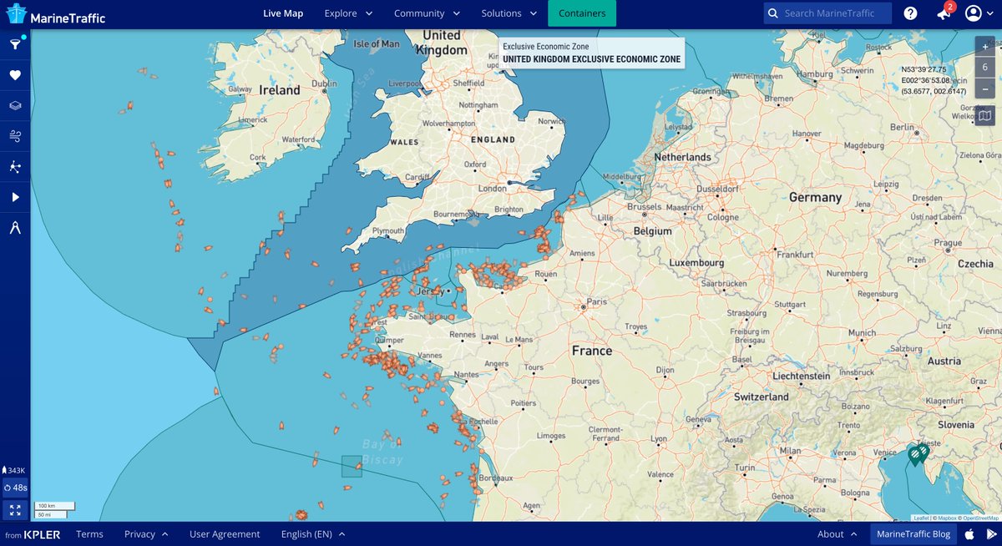
Task: Select the square area box in Bay of Biscay
Action: tap(352, 466)
